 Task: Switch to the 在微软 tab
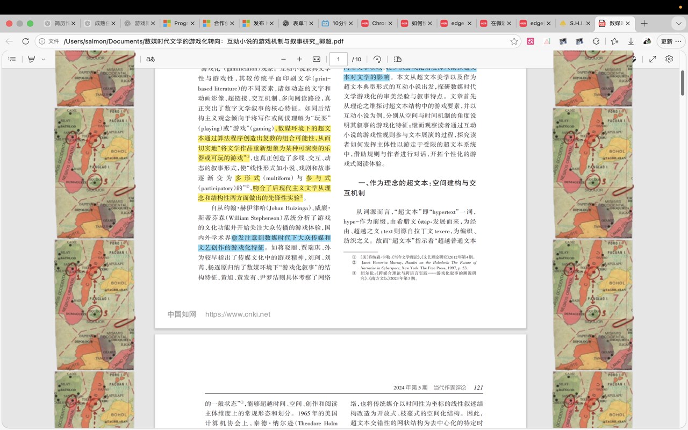pos(495,23)
